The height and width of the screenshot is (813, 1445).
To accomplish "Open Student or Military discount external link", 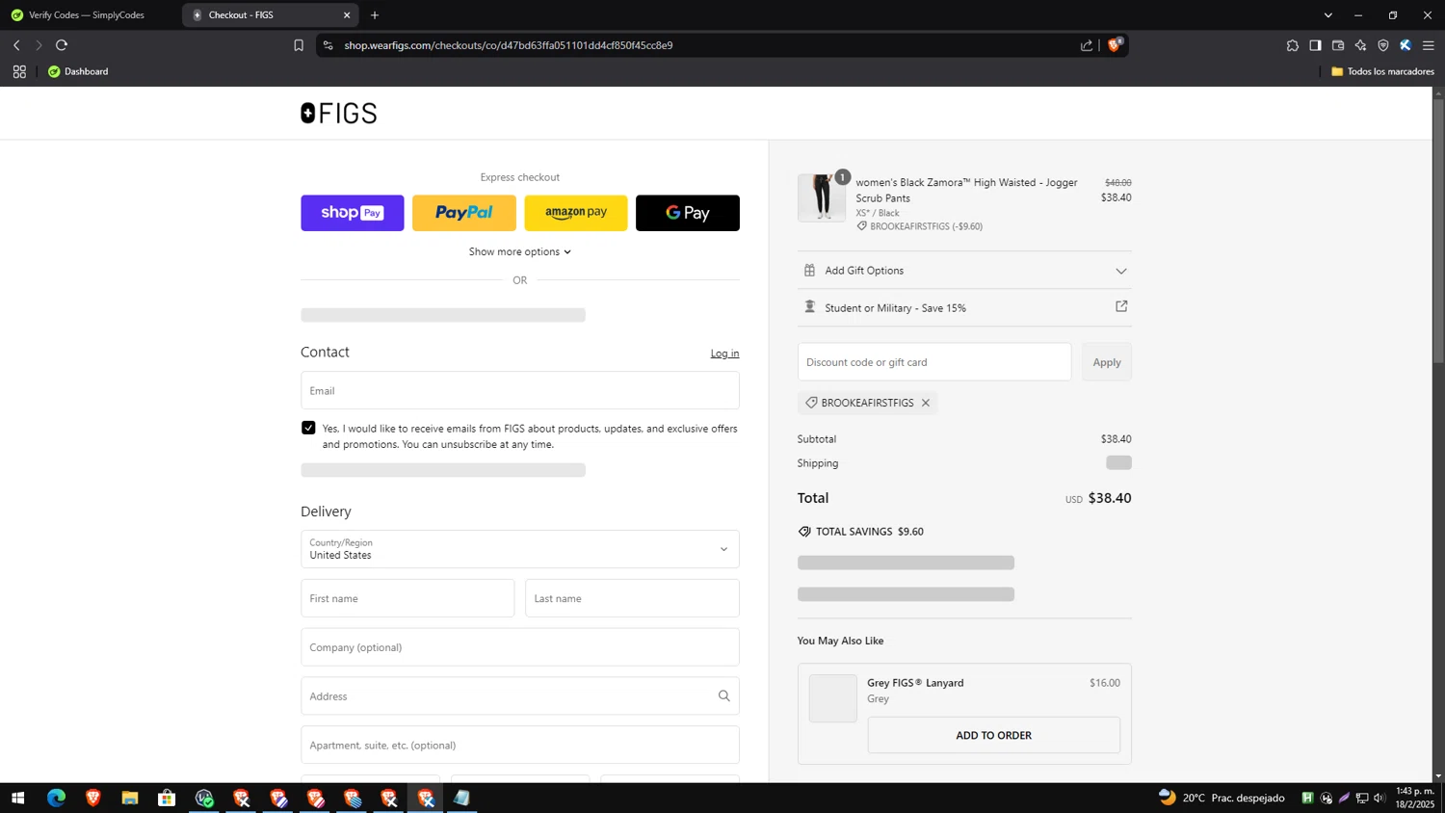I will tap(1121, 306).
